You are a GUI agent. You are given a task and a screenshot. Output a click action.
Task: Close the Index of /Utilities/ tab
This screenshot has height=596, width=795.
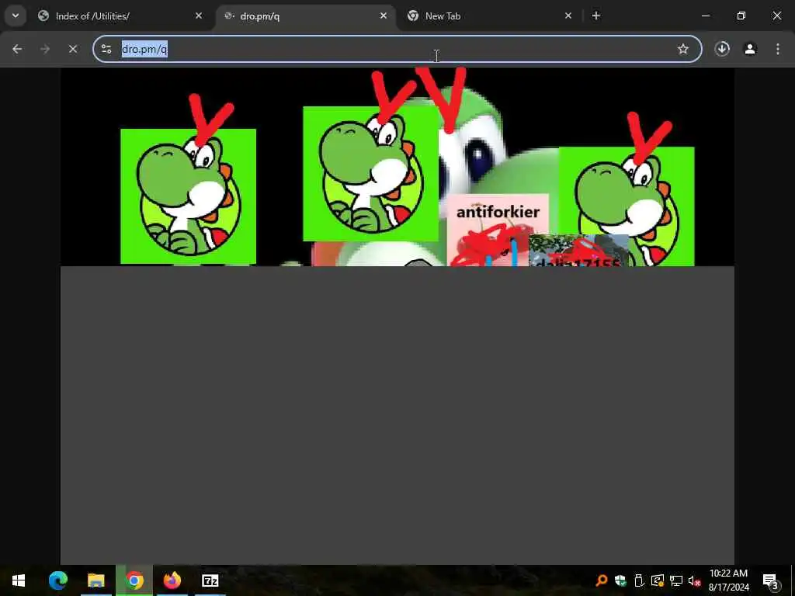click(x=199, y=16)
